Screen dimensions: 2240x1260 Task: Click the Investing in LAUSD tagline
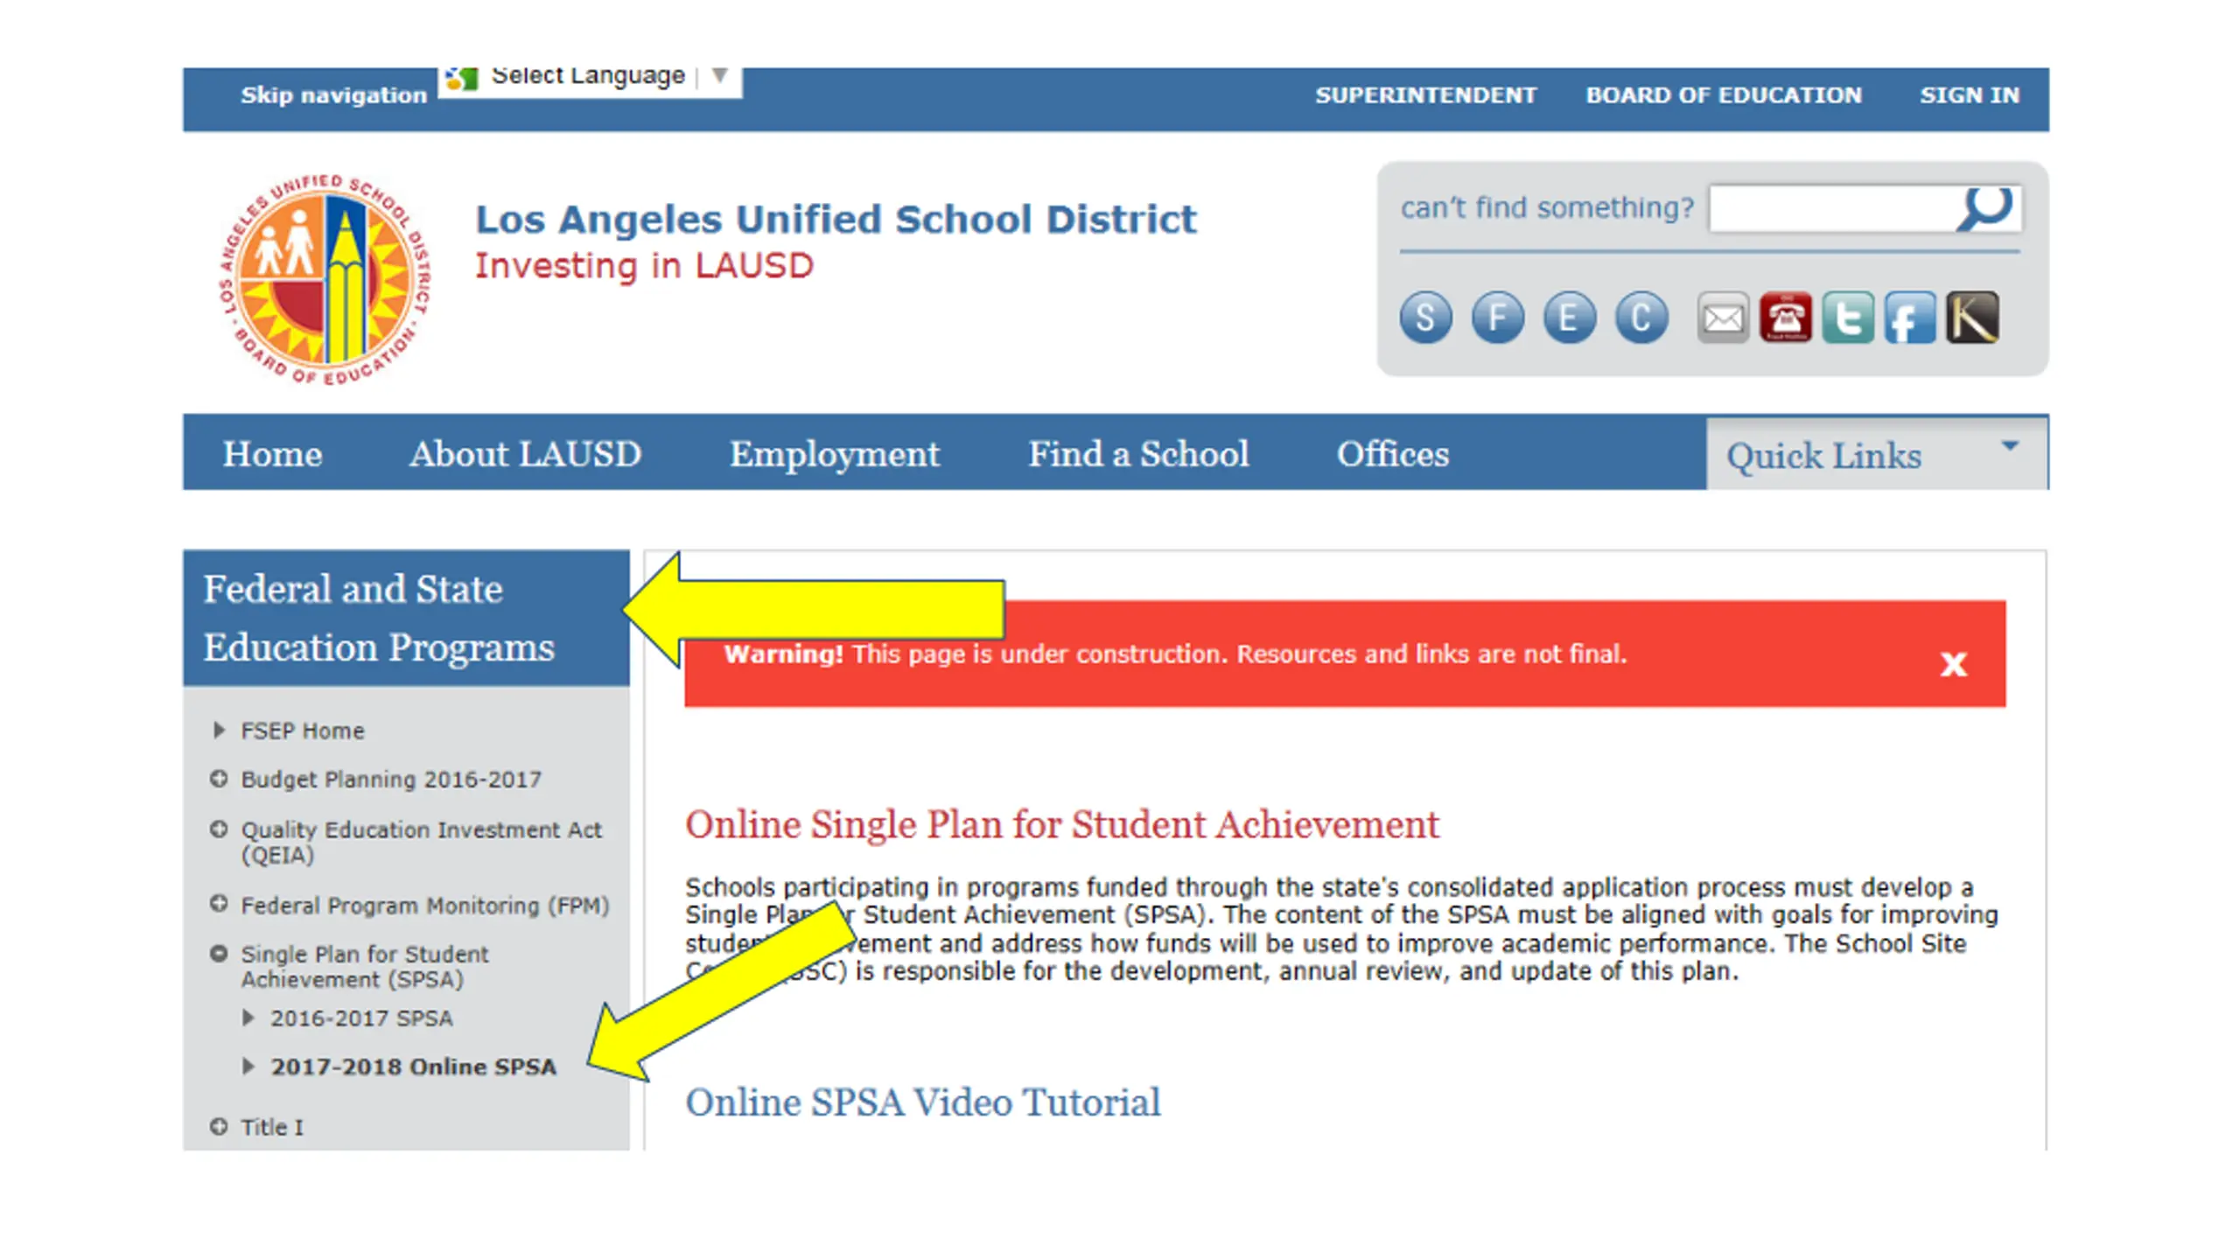(x=644, y=266)
